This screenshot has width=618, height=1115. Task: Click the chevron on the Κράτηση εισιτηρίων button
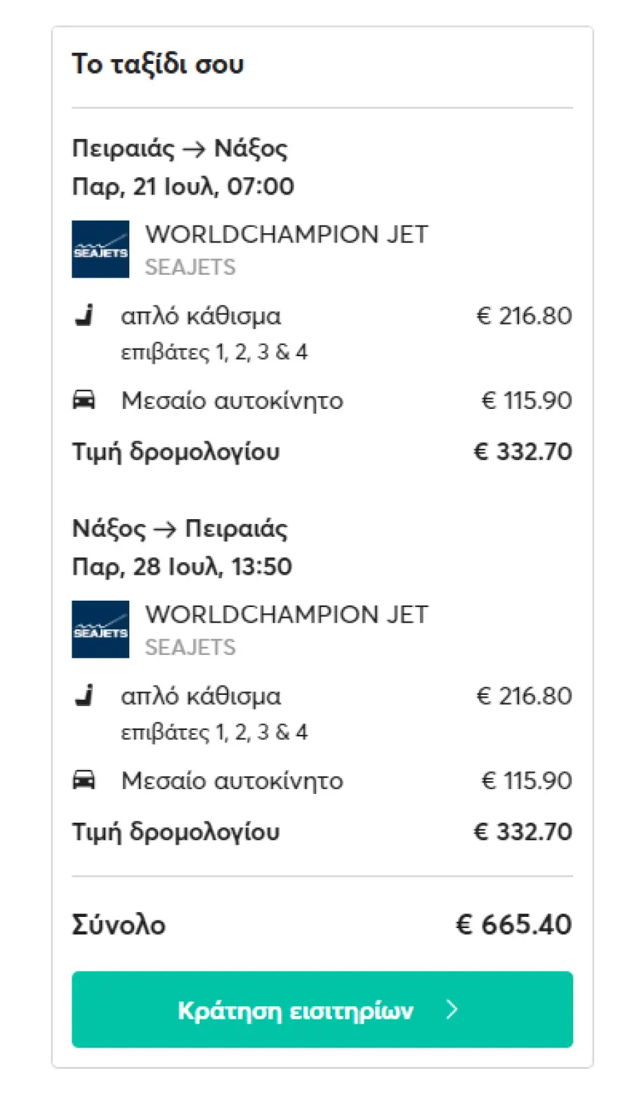(452, 1010)
